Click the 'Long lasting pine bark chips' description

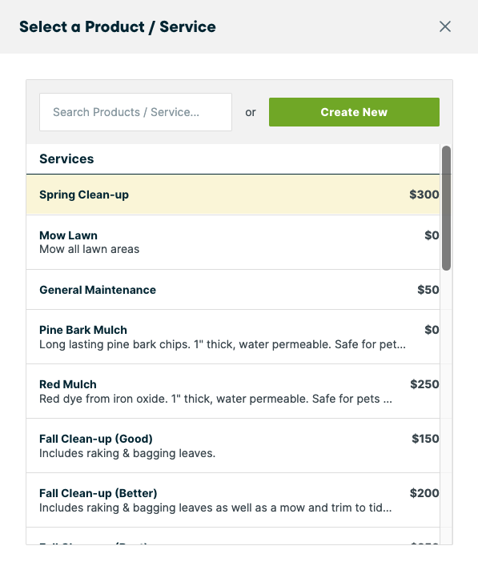coord(223,344)
